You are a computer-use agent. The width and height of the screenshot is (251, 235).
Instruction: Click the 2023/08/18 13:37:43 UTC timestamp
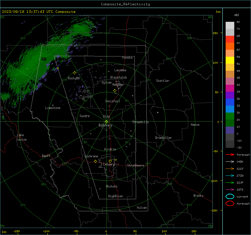[x=38, y=12]
